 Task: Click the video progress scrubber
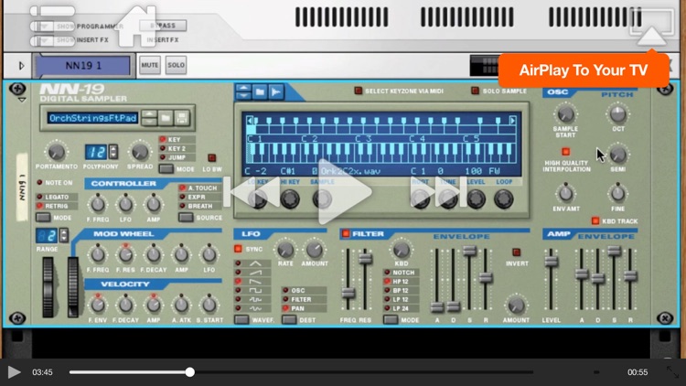(189, 372)
